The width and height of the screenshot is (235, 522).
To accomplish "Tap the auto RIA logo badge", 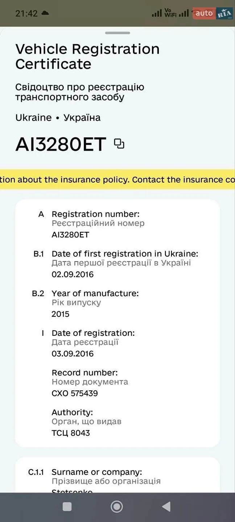I will point(213,13).
